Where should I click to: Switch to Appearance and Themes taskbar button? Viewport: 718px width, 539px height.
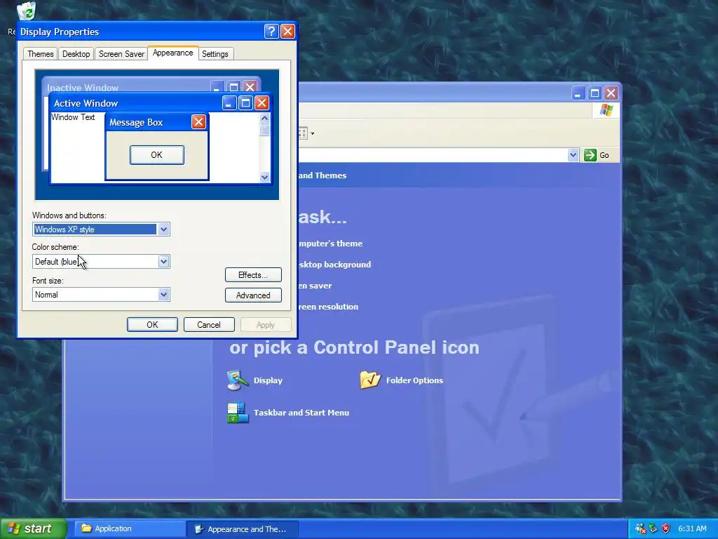tap(243, 529)
